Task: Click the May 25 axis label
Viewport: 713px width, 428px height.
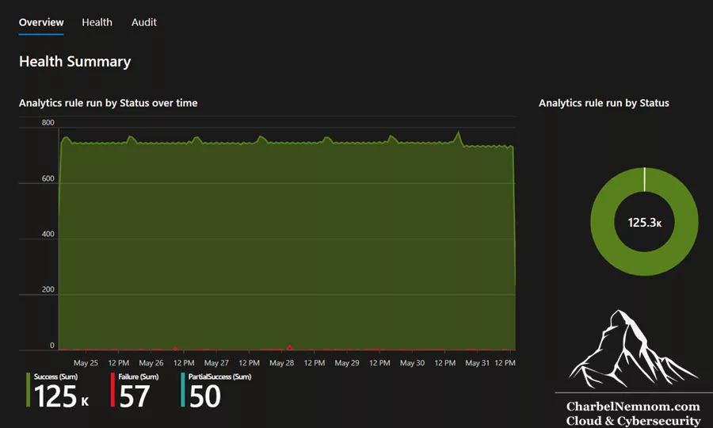Action: click(86, 363)
